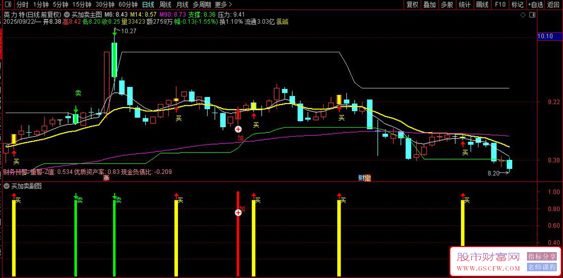Open the F10 company info

pyautogui.click(x=500, y=5)
